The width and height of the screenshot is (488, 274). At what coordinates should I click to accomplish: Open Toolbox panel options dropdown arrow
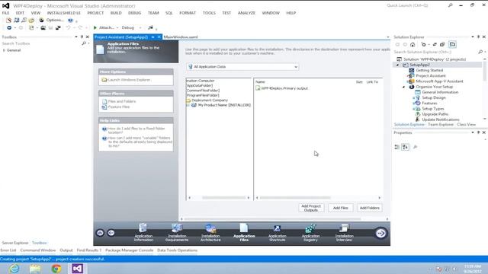tap(76, 37)
